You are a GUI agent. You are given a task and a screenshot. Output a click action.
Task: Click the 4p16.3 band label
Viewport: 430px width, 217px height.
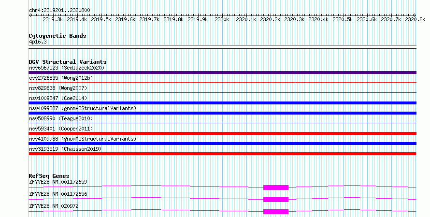click(38, 42)
